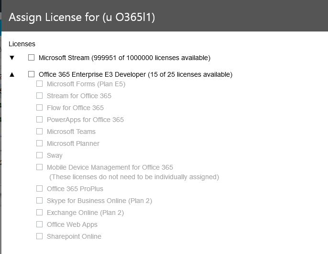
Task: Tick the Office Web Apps checkbox
Action: tap(39, 224)
